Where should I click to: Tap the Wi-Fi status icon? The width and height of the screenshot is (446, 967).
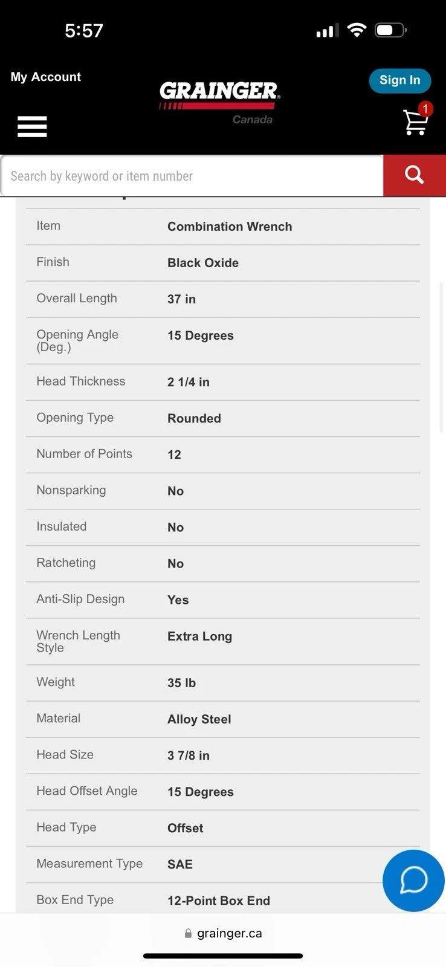357,30
